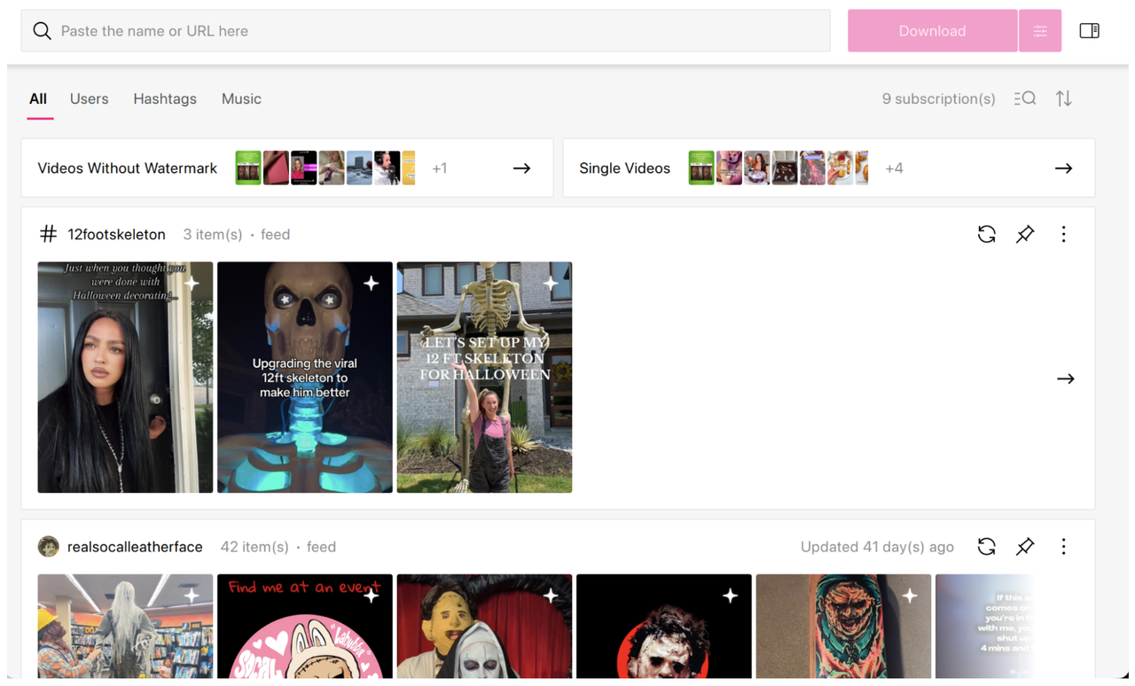Expand 12footskeleton feed with right arrow
1135x686 pixels.
(x=1065, y=378)
